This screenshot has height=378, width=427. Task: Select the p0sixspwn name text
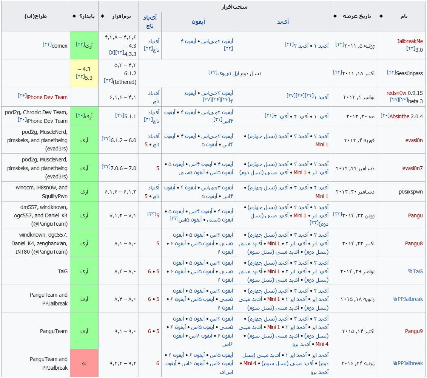point(411,192)
